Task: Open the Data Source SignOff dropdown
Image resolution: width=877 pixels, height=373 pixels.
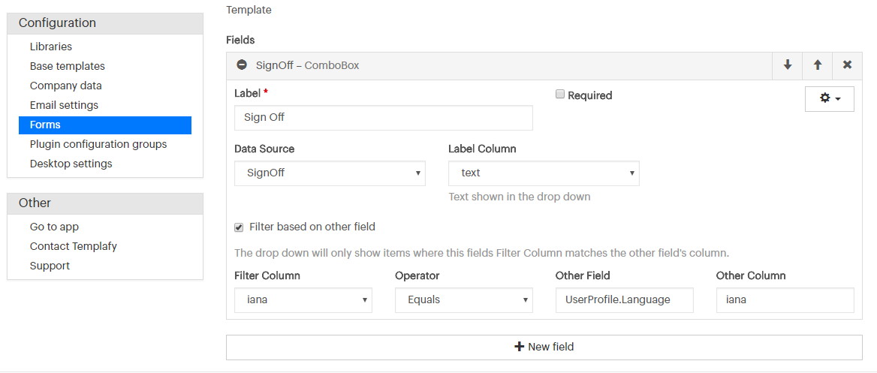Action: 330,173
